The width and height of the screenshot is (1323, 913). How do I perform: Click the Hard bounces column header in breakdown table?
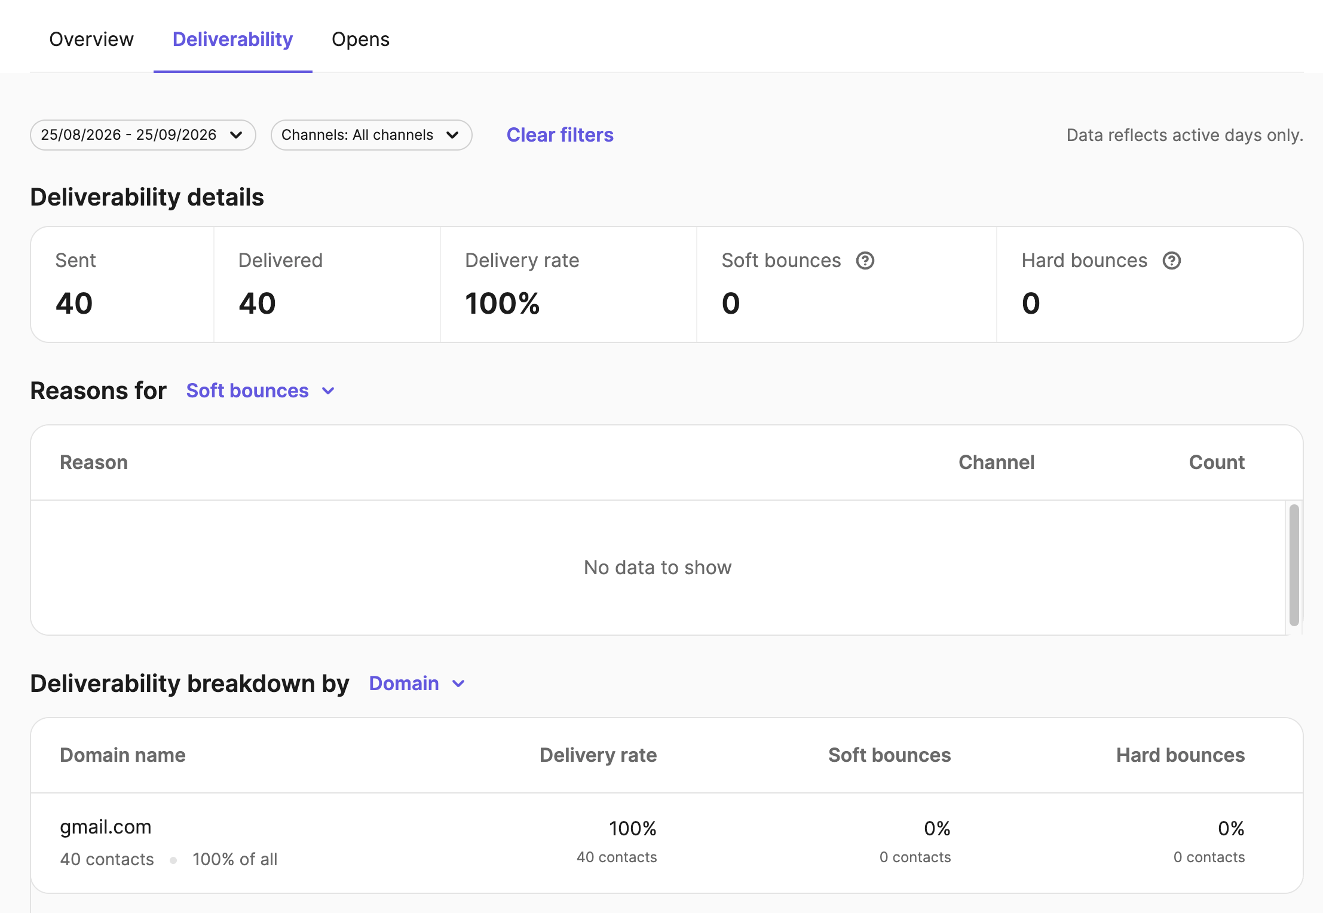coord(1180,755)
